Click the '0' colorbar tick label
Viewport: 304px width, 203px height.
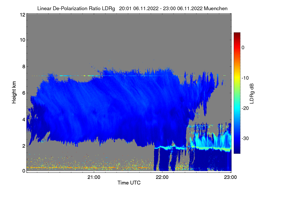click(x=243, y=47)
